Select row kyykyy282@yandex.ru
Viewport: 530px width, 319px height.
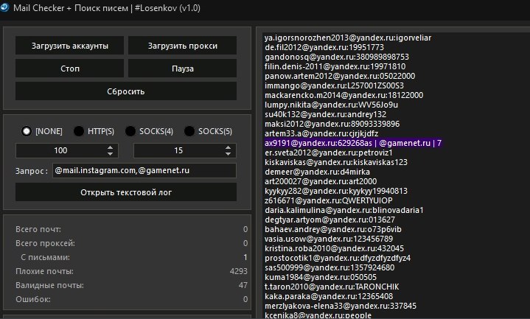click(336, 191)
